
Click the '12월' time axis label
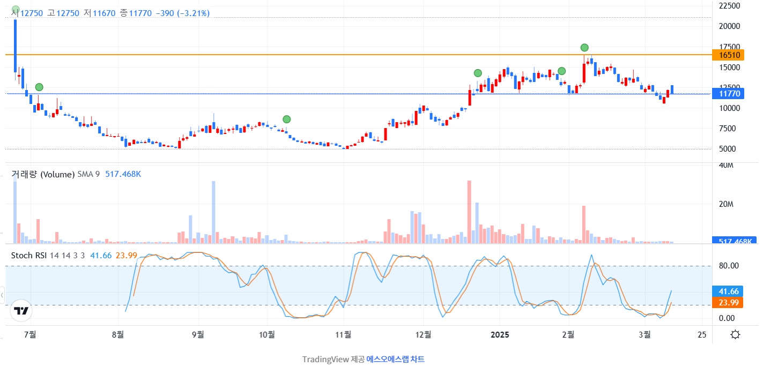point(423,334)
